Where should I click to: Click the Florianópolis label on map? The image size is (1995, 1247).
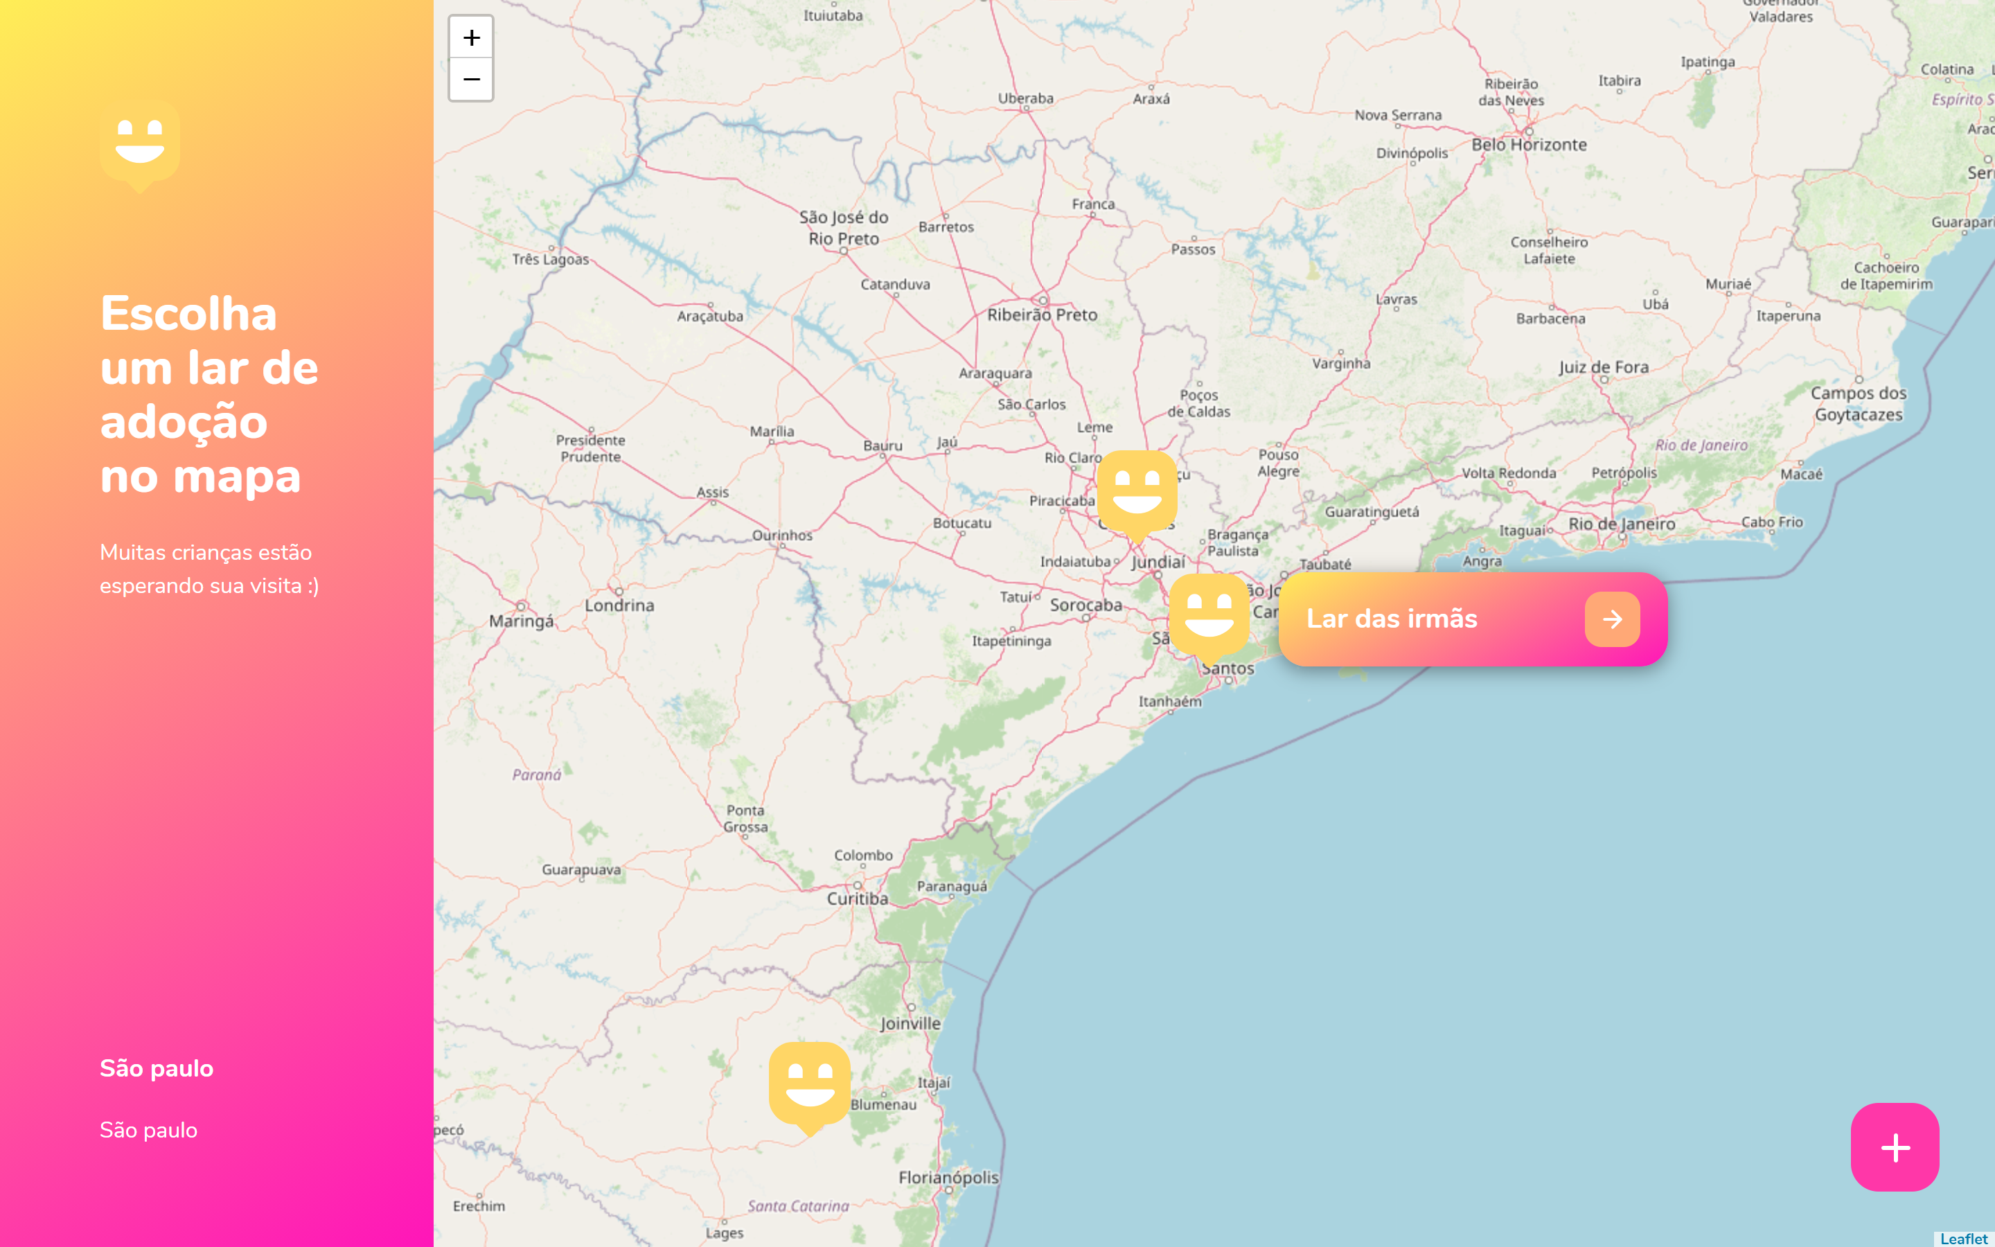(948, 1177)
